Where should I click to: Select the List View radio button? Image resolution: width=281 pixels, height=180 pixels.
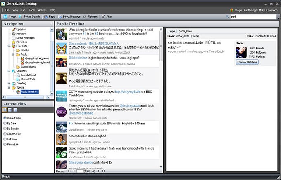point(5,139)
